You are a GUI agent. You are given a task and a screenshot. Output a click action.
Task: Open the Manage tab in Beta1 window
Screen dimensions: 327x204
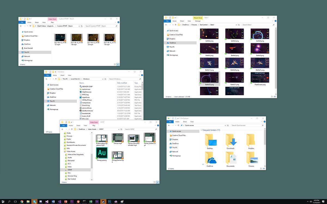coord(198,21)
